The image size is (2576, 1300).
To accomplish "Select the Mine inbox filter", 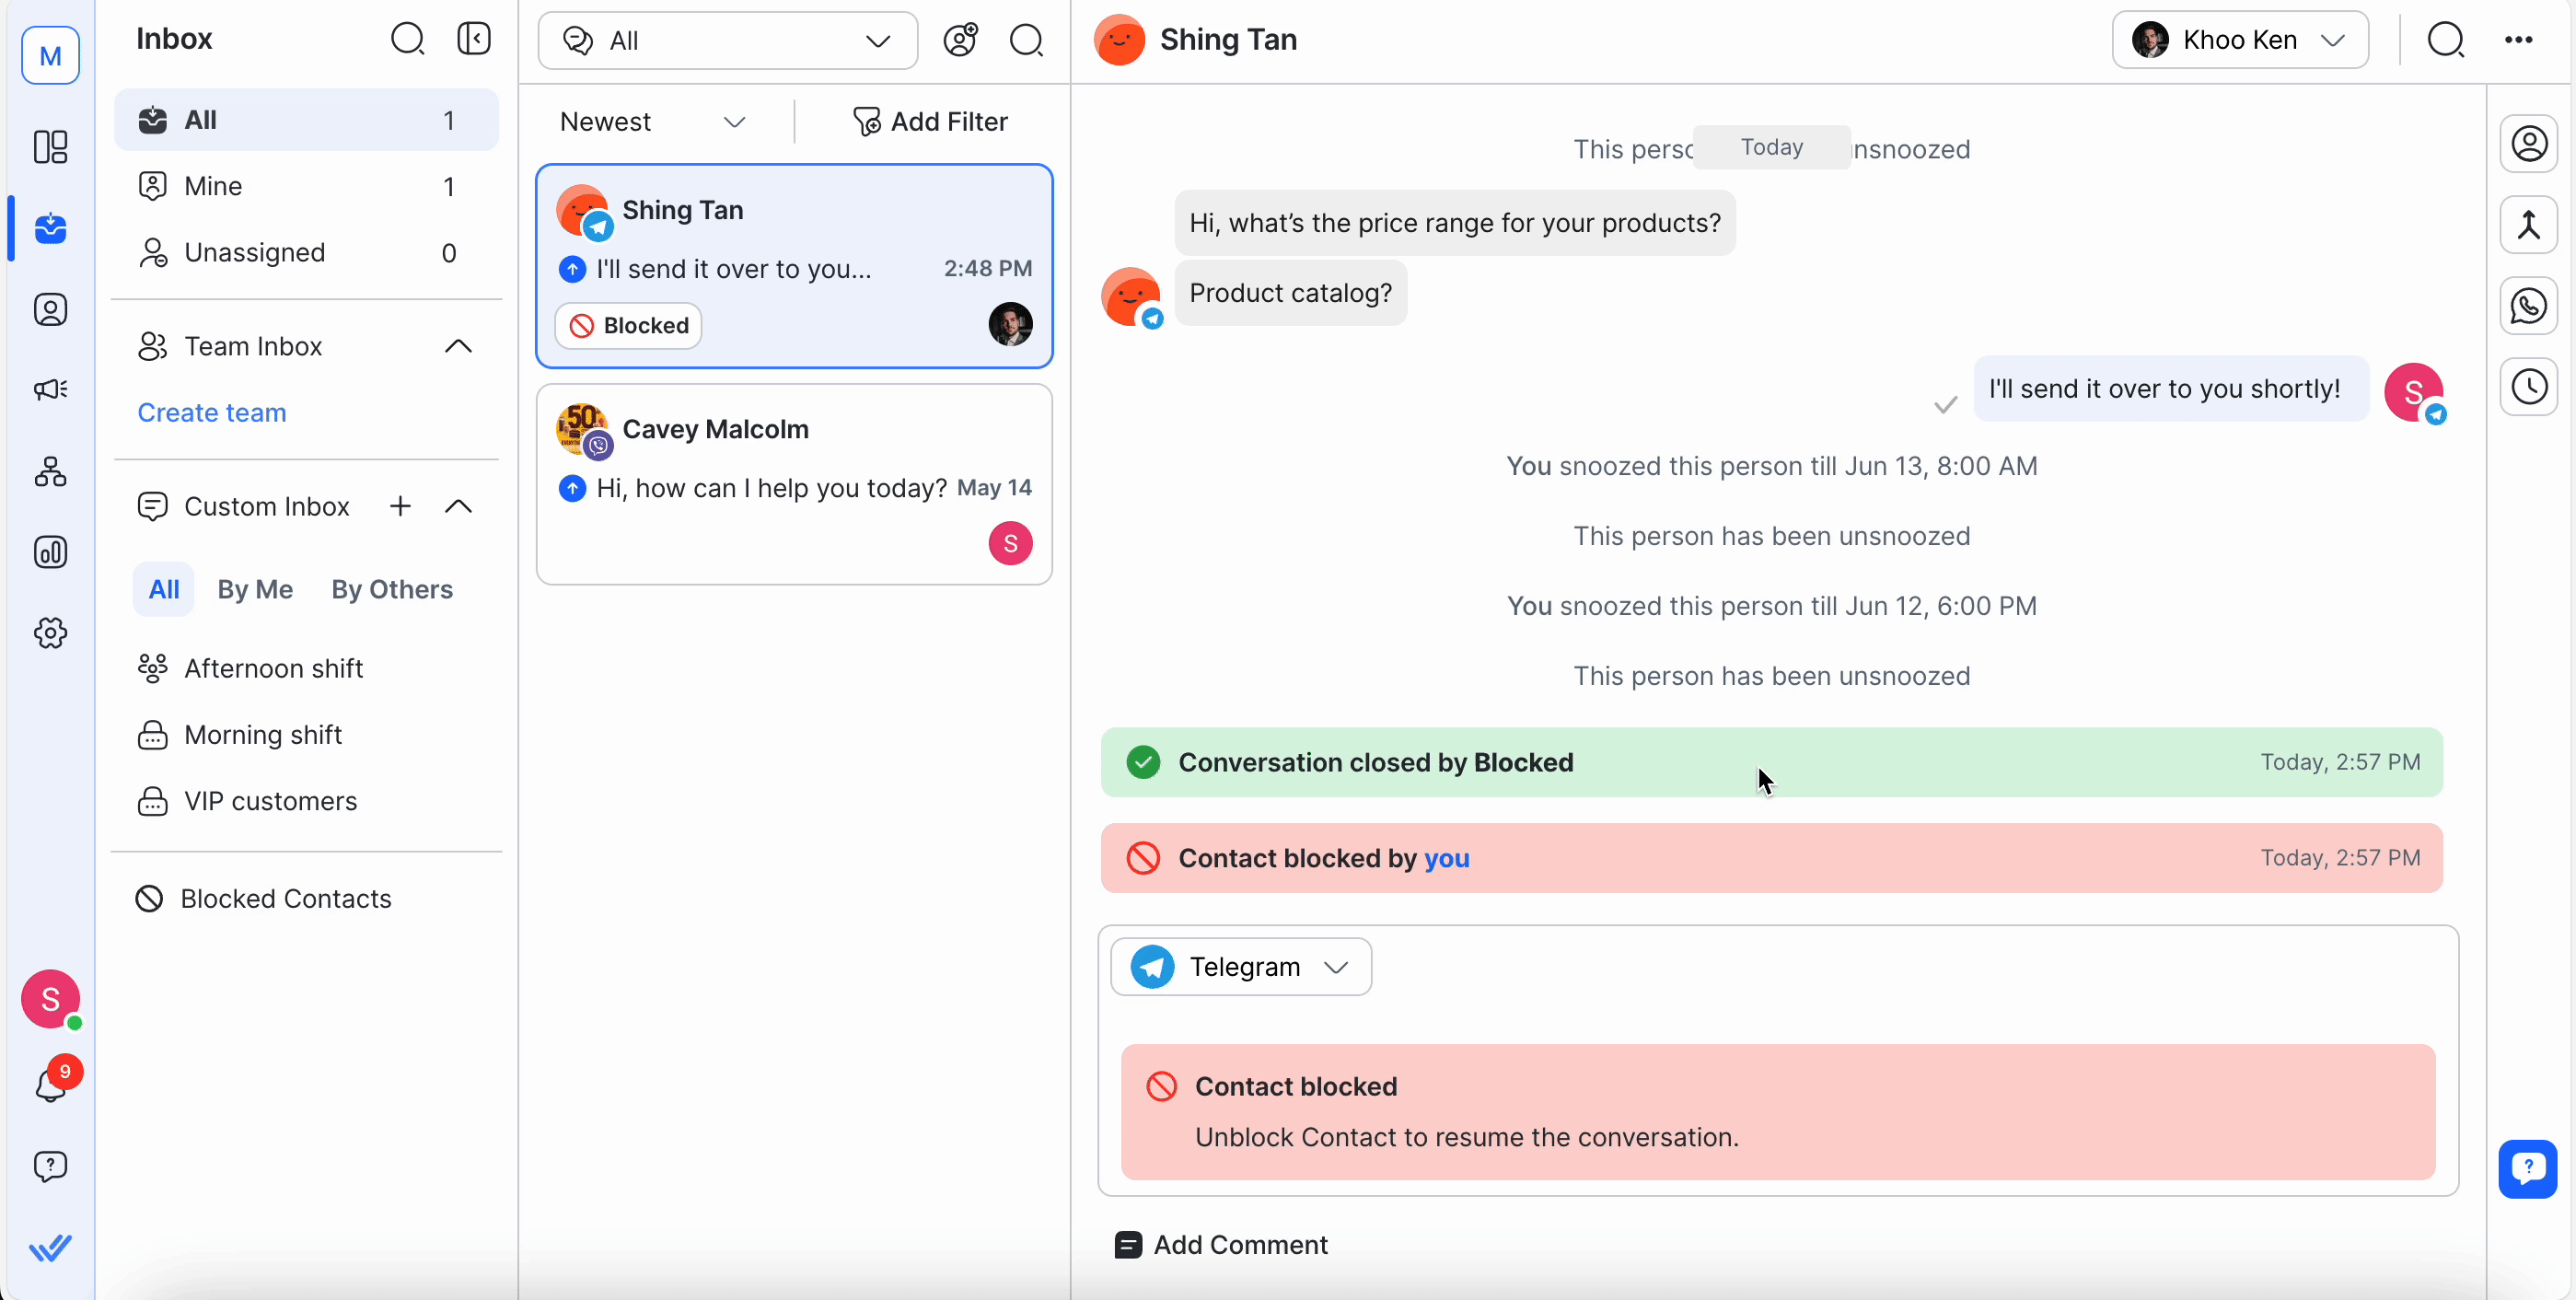I will pos(214,185).
